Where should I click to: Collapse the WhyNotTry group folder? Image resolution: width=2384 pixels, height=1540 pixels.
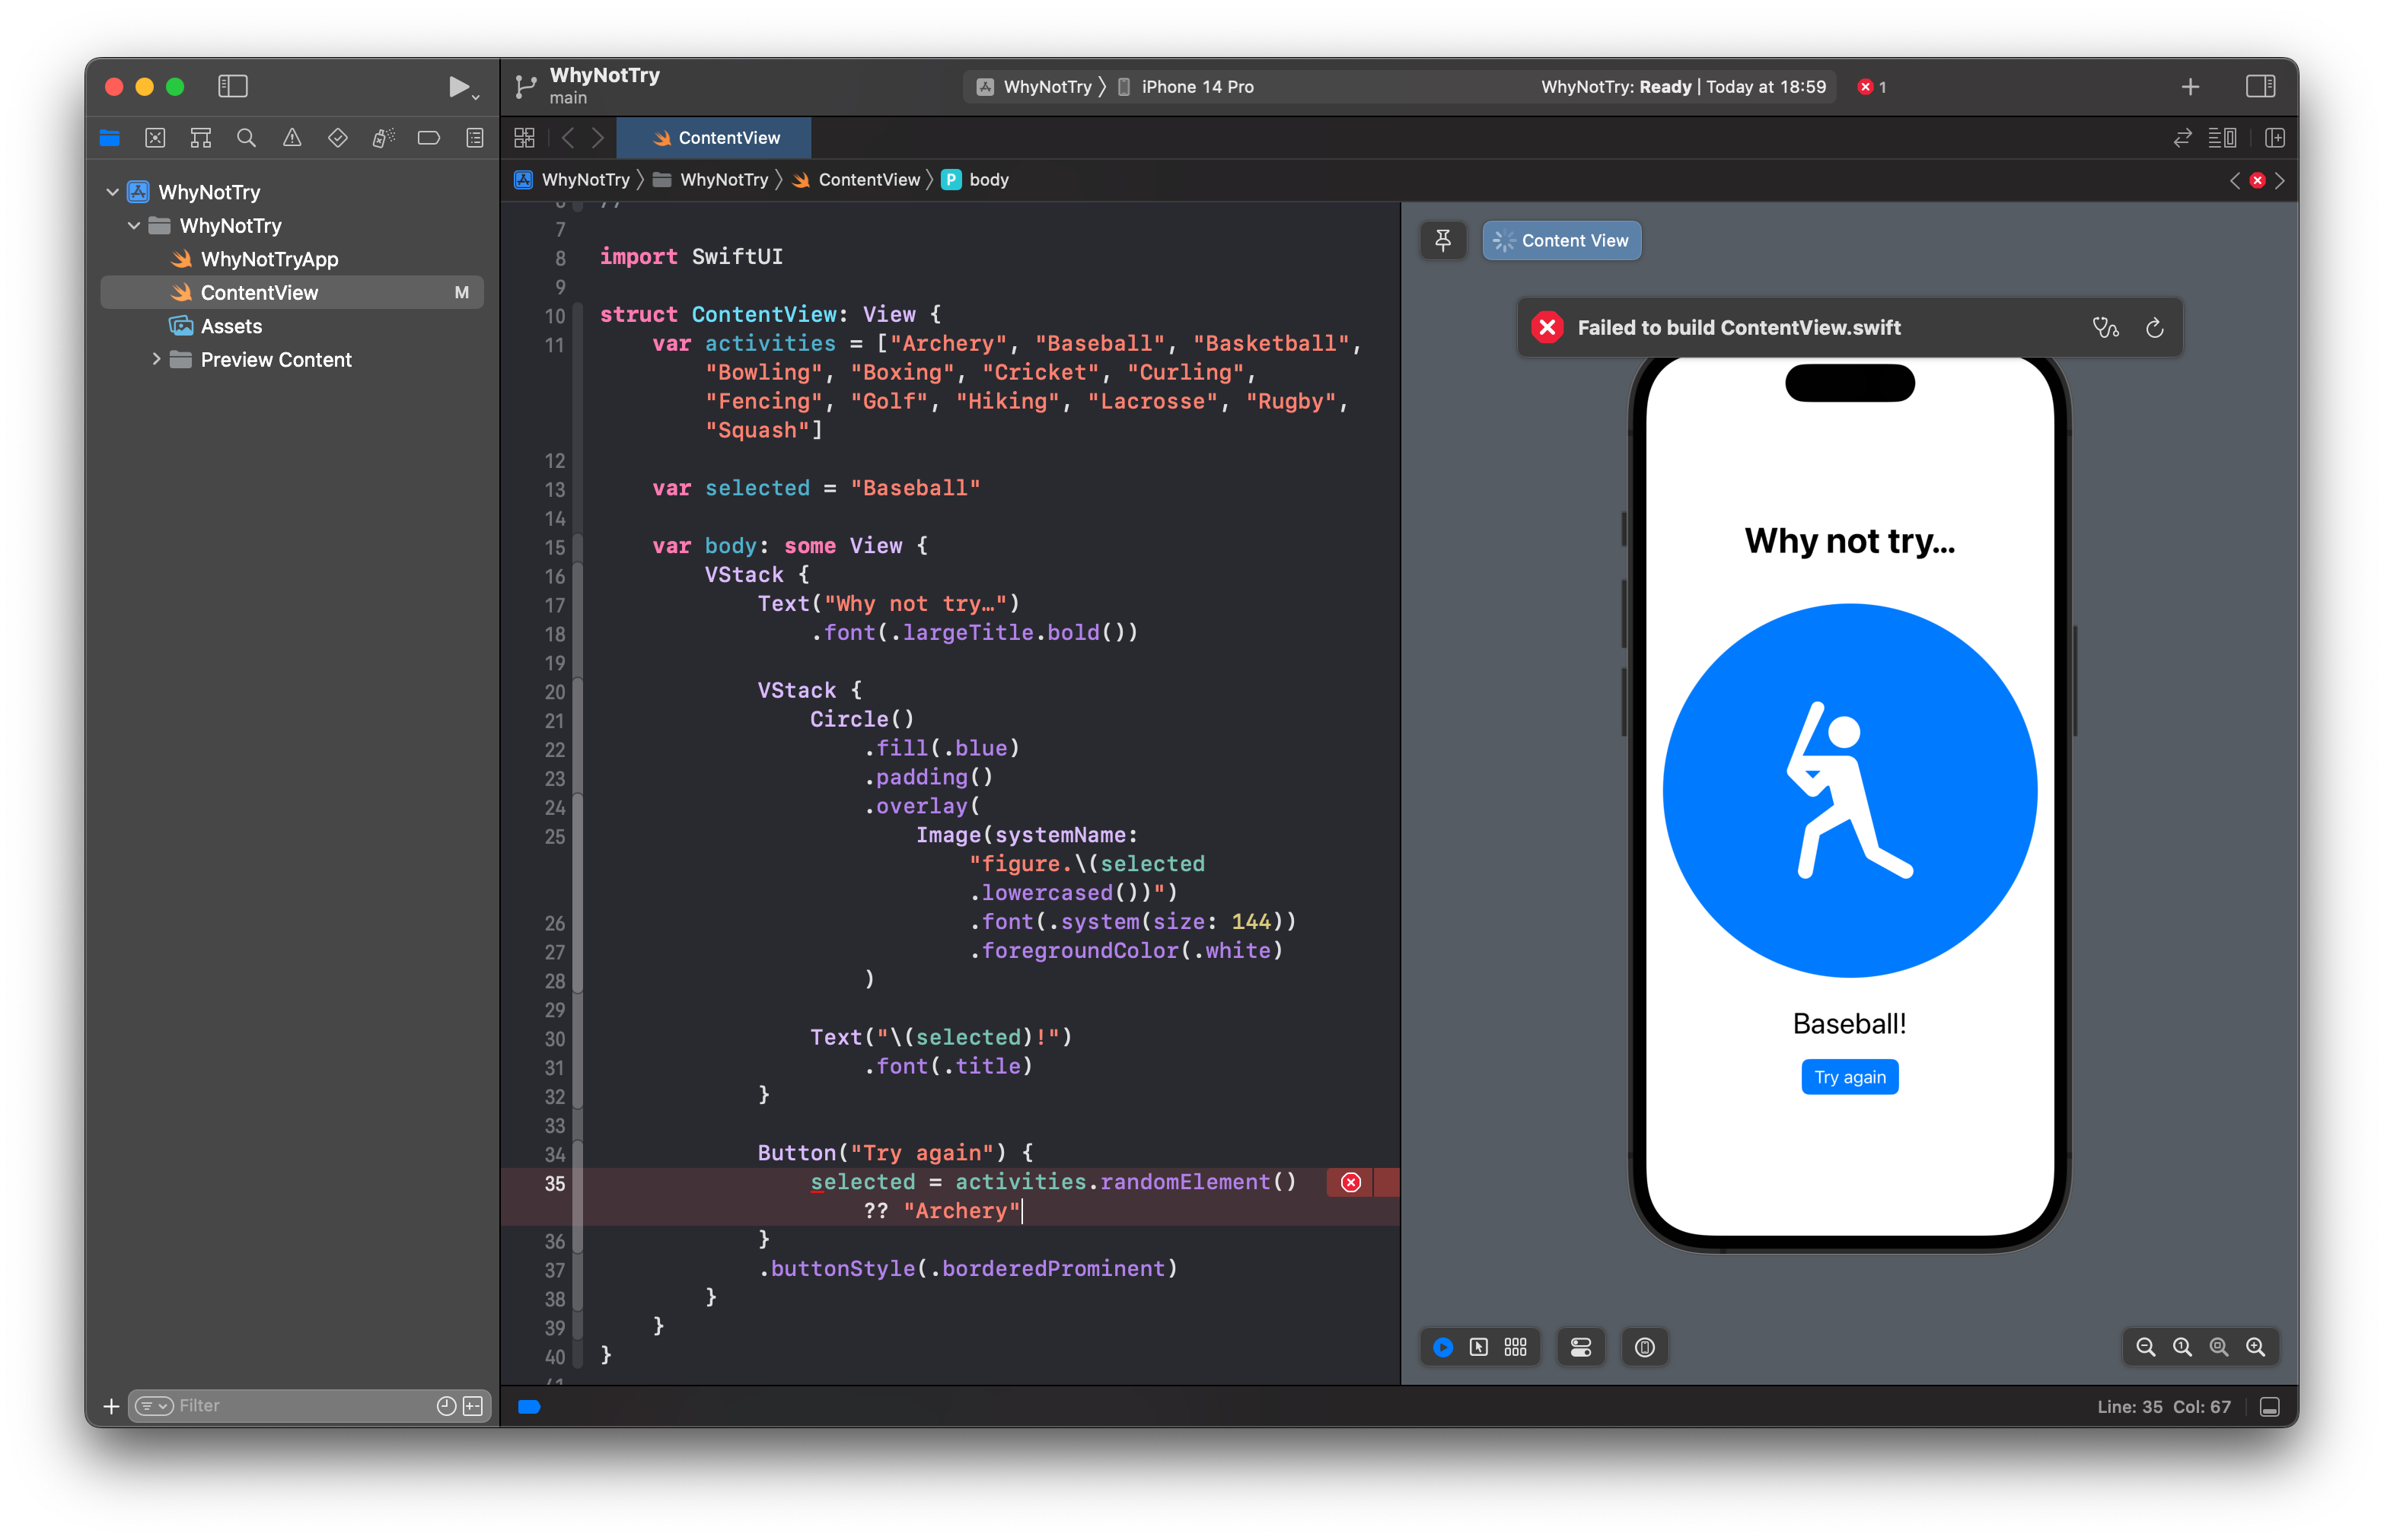(x=134, y=226)
